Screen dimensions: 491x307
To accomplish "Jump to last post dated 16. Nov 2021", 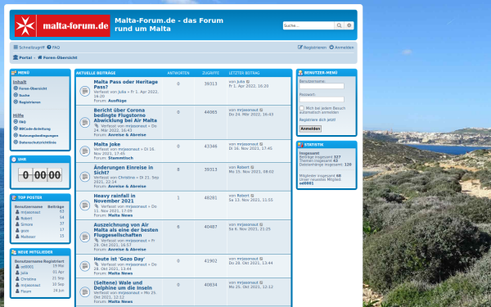I will tap(262, 144).
